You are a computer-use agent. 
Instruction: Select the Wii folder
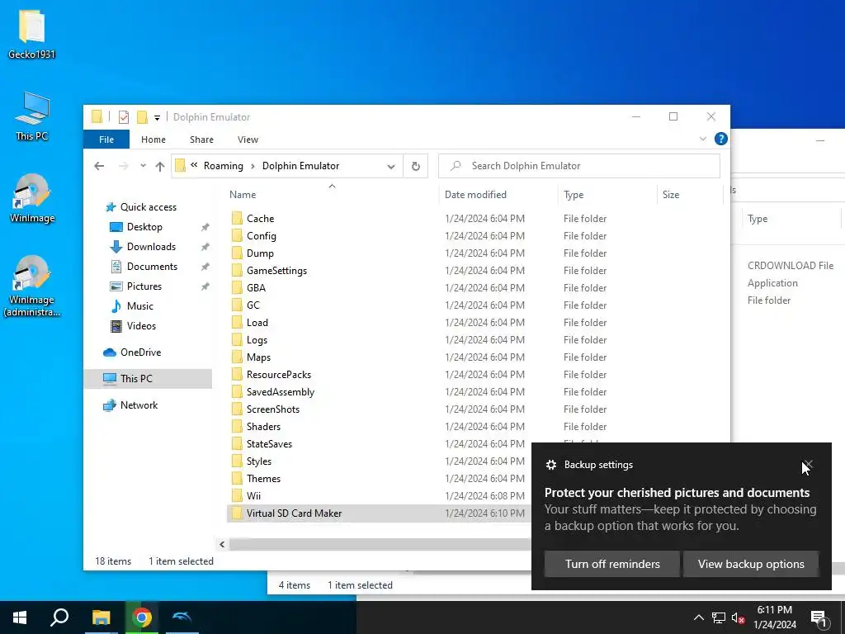(253, 496)
